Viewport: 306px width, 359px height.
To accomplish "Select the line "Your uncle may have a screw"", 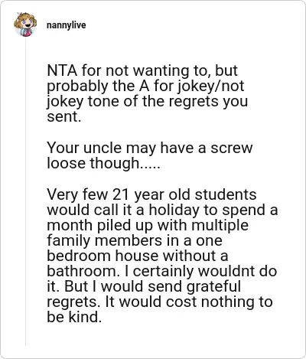I will 150,148.
